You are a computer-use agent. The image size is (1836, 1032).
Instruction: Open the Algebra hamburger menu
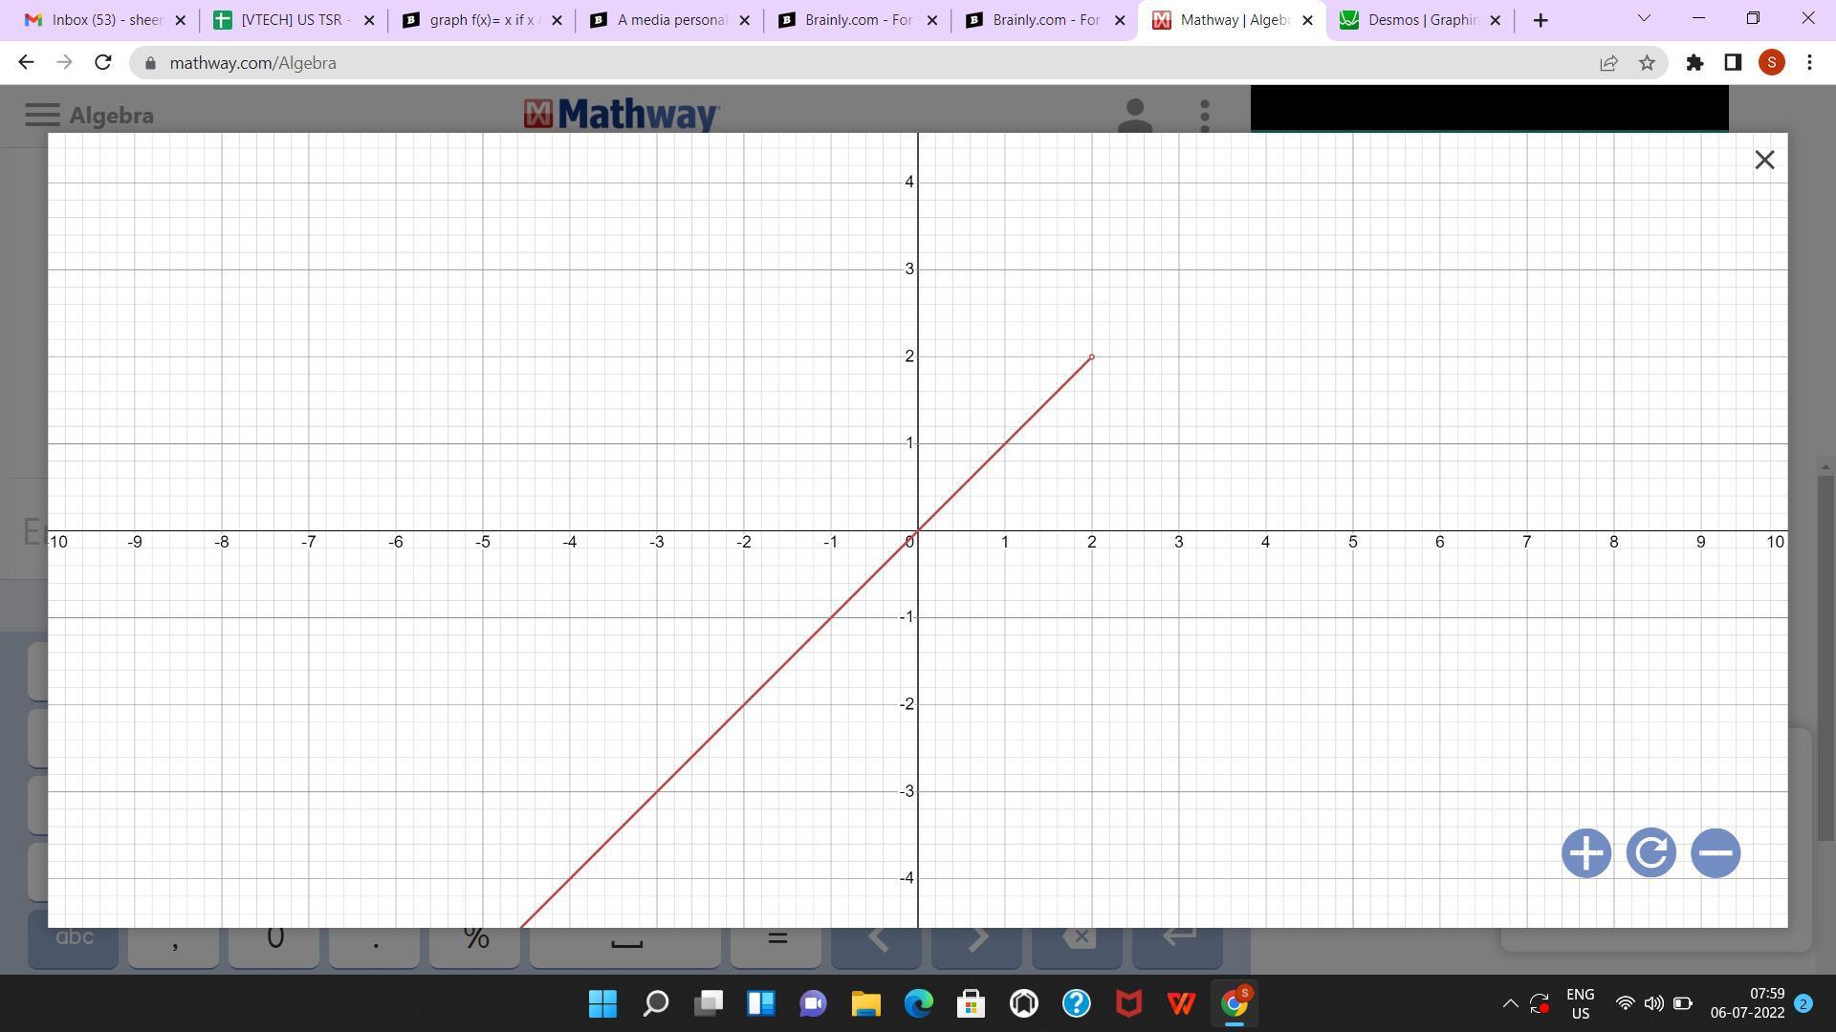point(42,116)
